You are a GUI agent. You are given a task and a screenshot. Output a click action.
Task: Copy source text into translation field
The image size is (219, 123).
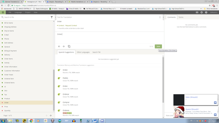(x=69, y=46)
